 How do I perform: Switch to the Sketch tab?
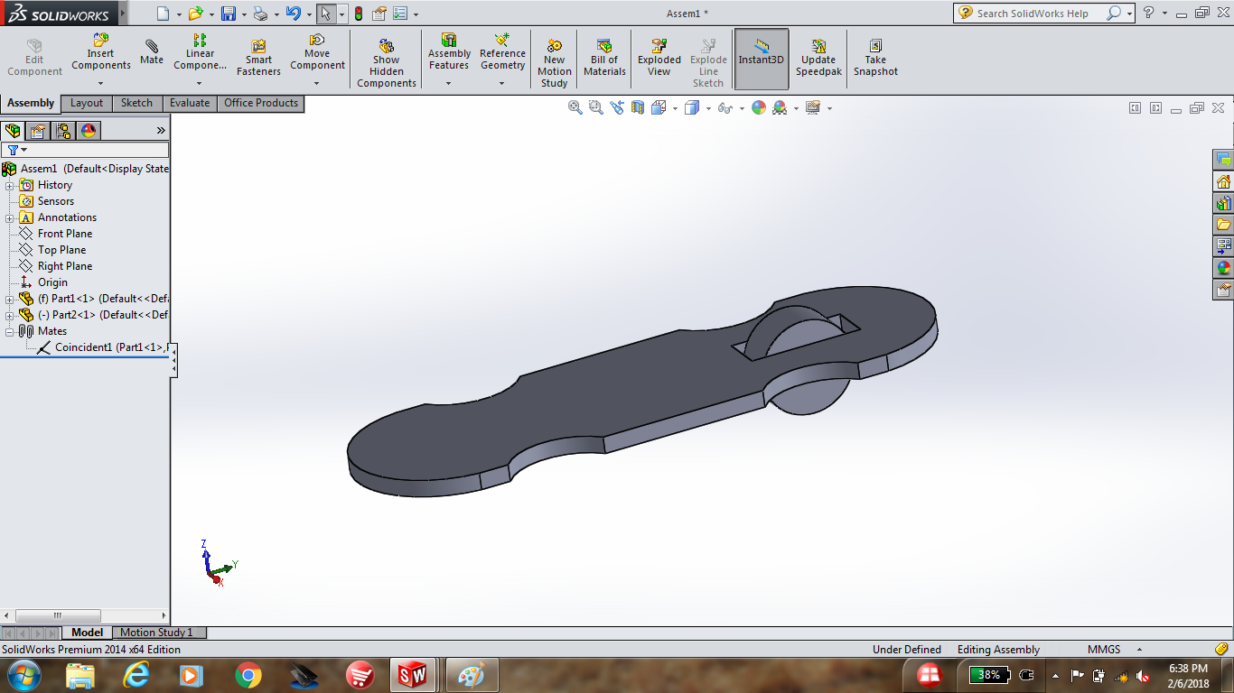pyautogui.click(x=136, y=104)
